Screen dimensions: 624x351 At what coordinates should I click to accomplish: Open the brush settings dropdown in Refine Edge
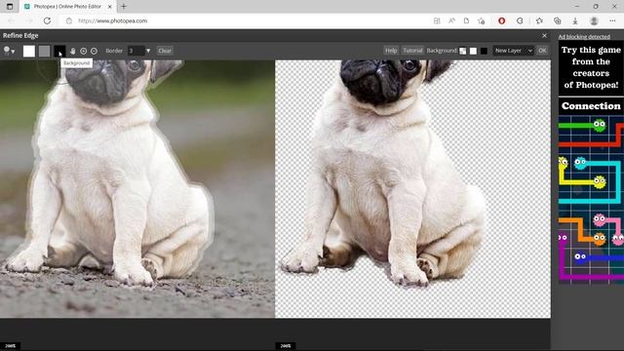9,51
